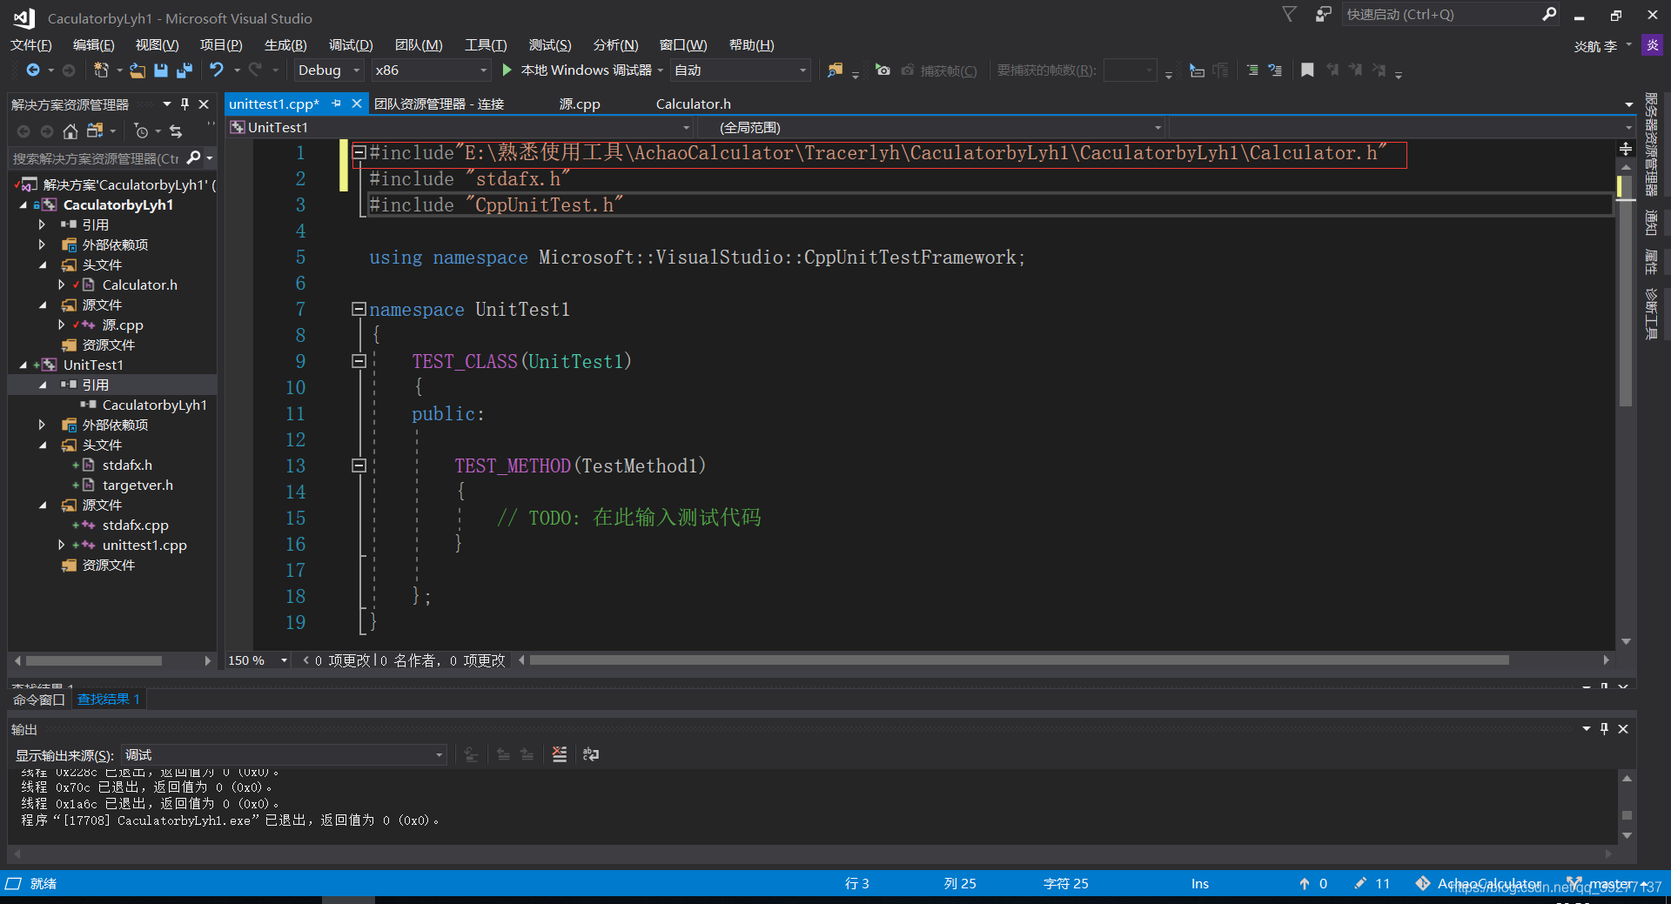Screen dimensions: 1671x904
Task: Collapse the CaculatorbyLyh1 project node
Action: click(23, 205)
